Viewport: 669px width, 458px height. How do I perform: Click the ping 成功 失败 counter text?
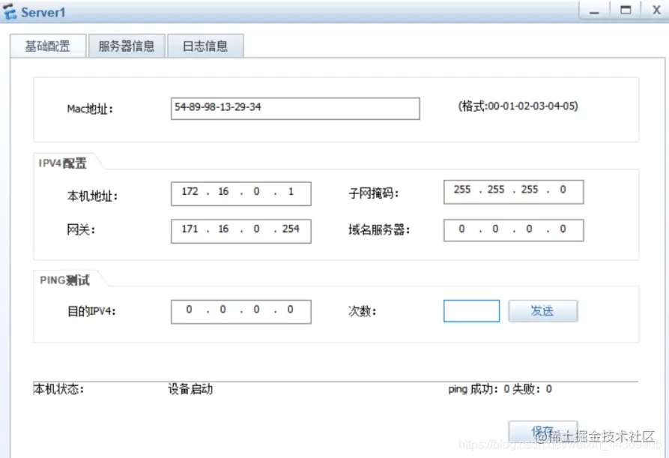(x=500, y=389)
